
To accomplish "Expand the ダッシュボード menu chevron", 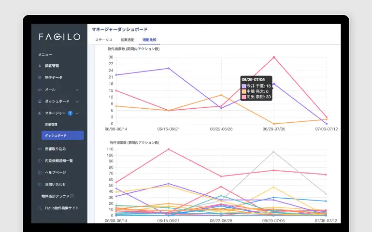I will point(77,101).
